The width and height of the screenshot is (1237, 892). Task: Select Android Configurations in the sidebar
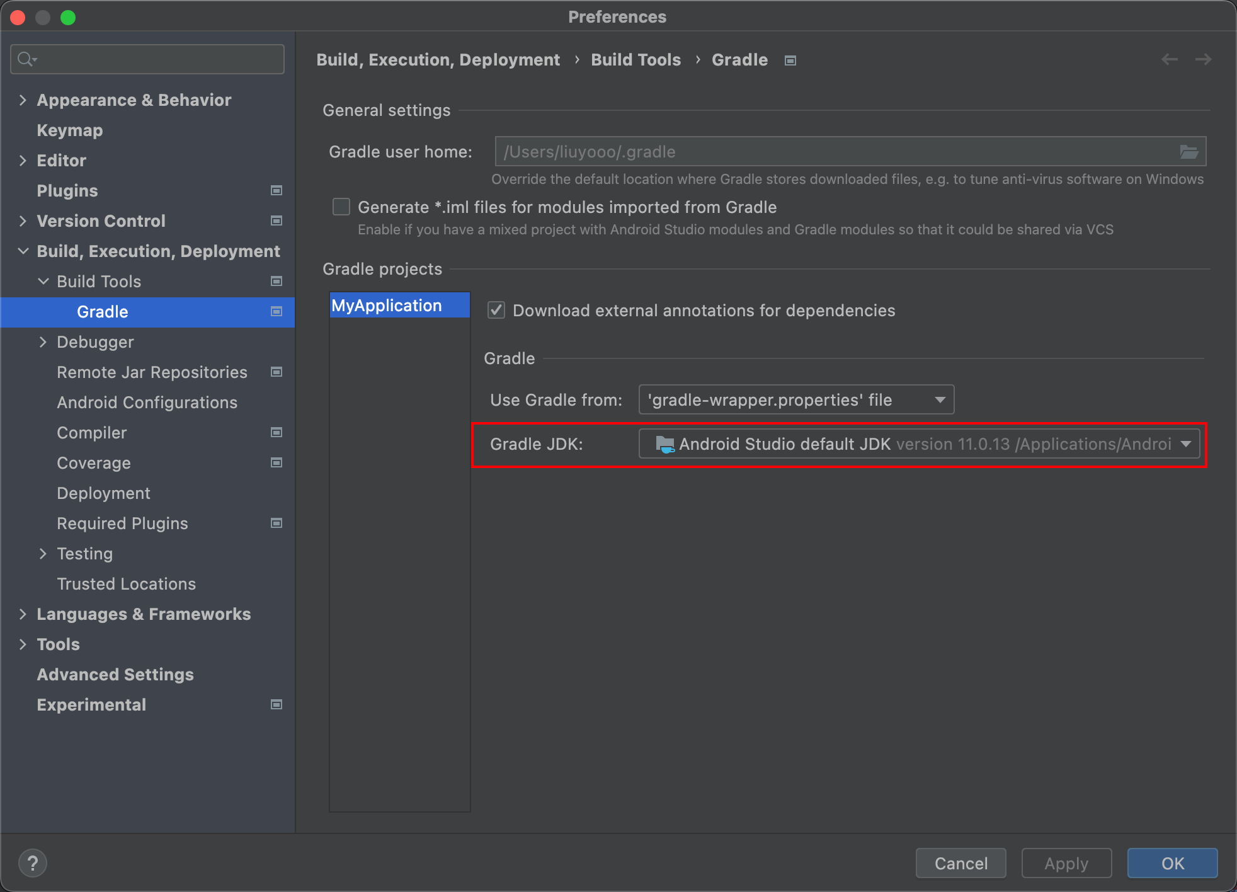click(147, 403)
